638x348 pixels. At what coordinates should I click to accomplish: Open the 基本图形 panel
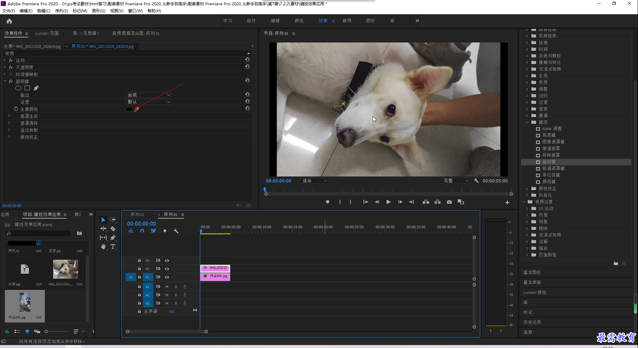point(532,272)
